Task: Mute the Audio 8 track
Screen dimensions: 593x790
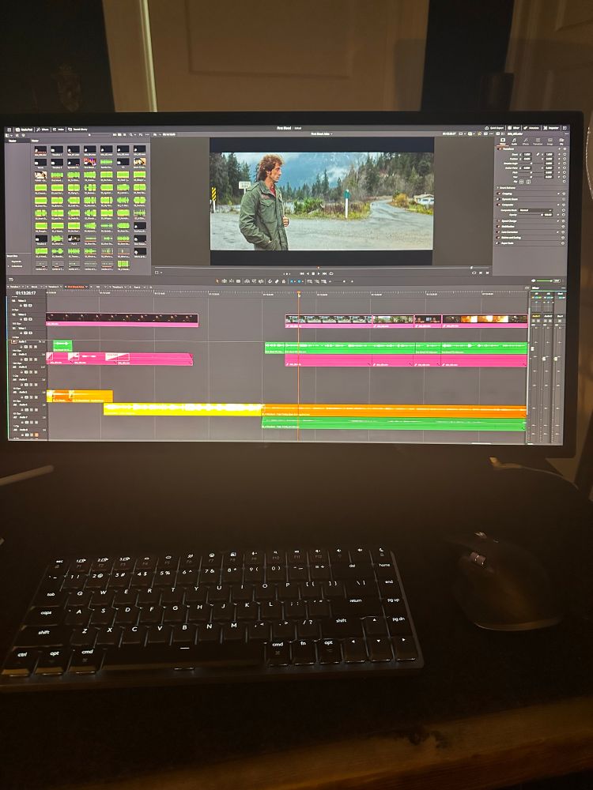Action: pos(36,434)
